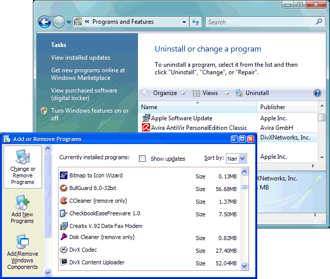Screen dimensions: 330x279
Task: Select Add/Remove Windows Components sidebar button
Action: point(22,252)
